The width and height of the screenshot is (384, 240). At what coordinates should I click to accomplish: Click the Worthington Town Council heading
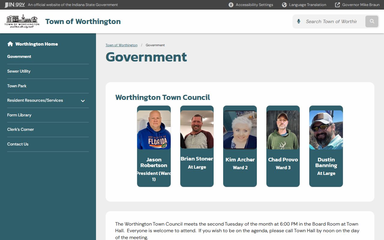pos(163,97)
